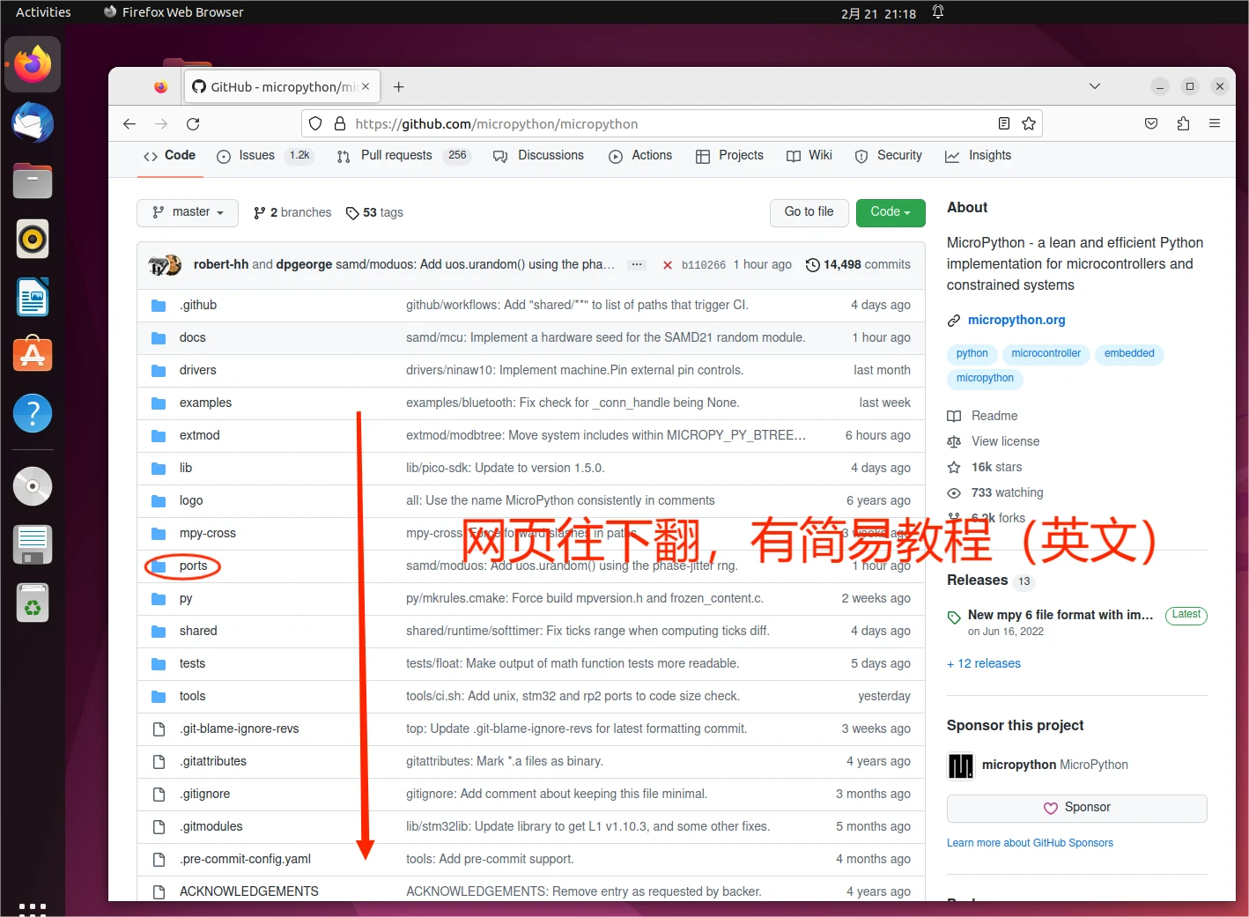
Task: Click the Firefox View icon in tab bar
Action: (x=160, y=86)
